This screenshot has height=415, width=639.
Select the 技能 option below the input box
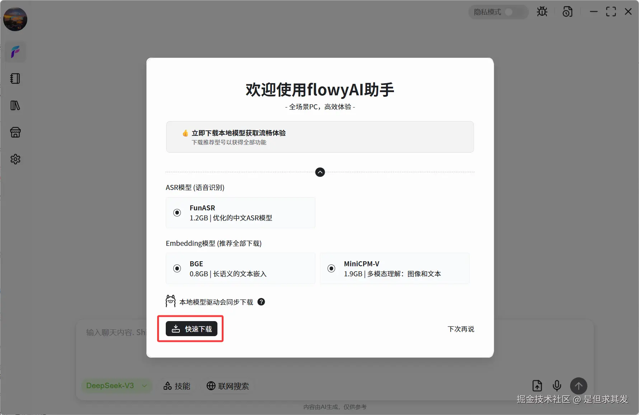tap(176, 386)
